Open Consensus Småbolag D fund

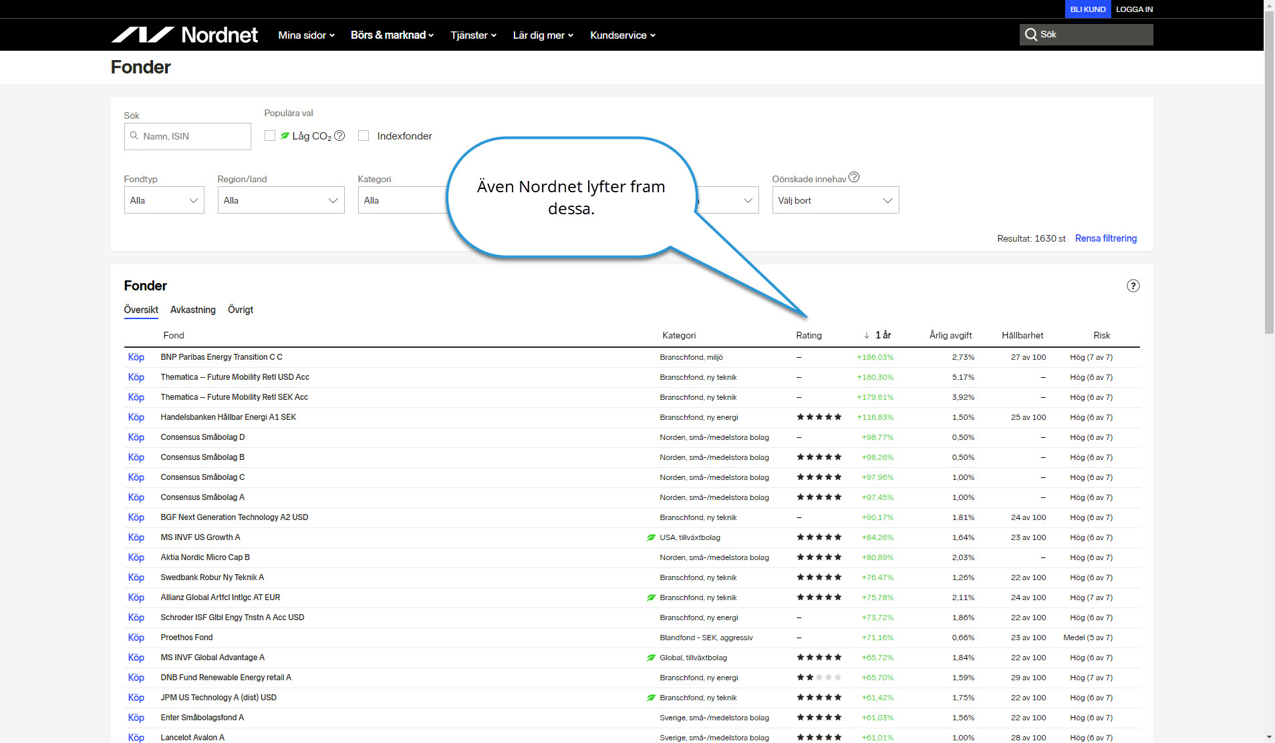202,437
